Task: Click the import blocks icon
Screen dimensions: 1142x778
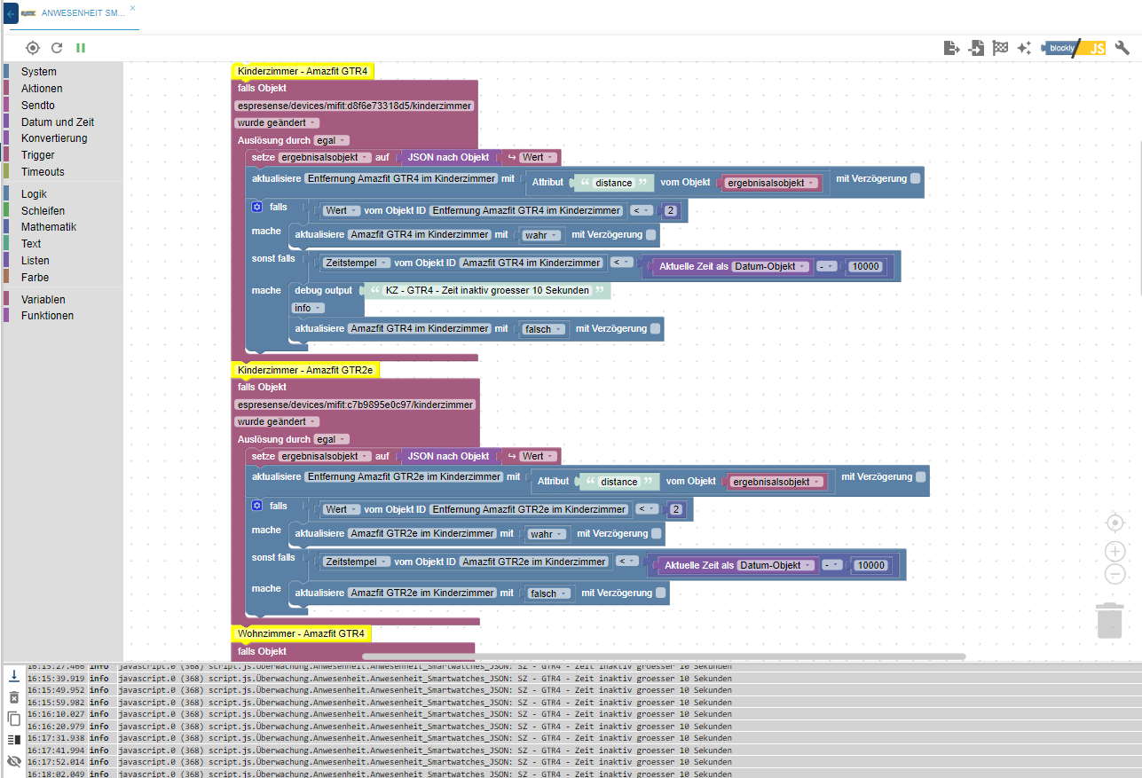Action: 976,48
